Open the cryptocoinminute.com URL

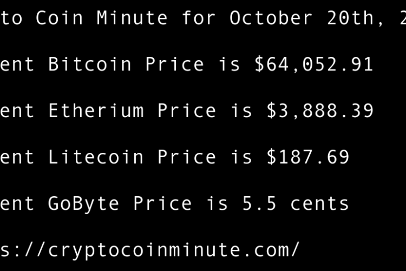(149, 250)
